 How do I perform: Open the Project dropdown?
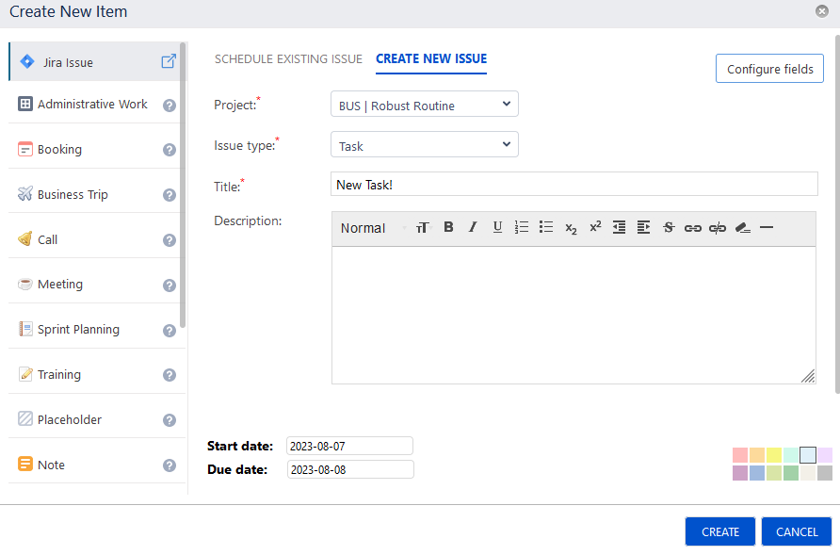424,104
